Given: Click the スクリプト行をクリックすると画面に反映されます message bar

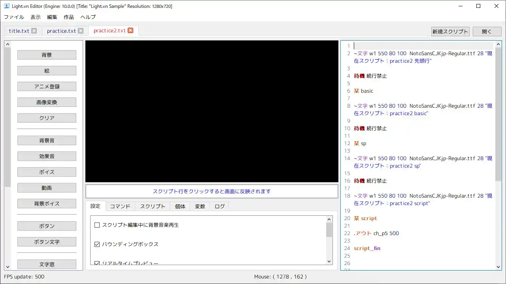Looking at the screenshot, I should pos(212,191).
